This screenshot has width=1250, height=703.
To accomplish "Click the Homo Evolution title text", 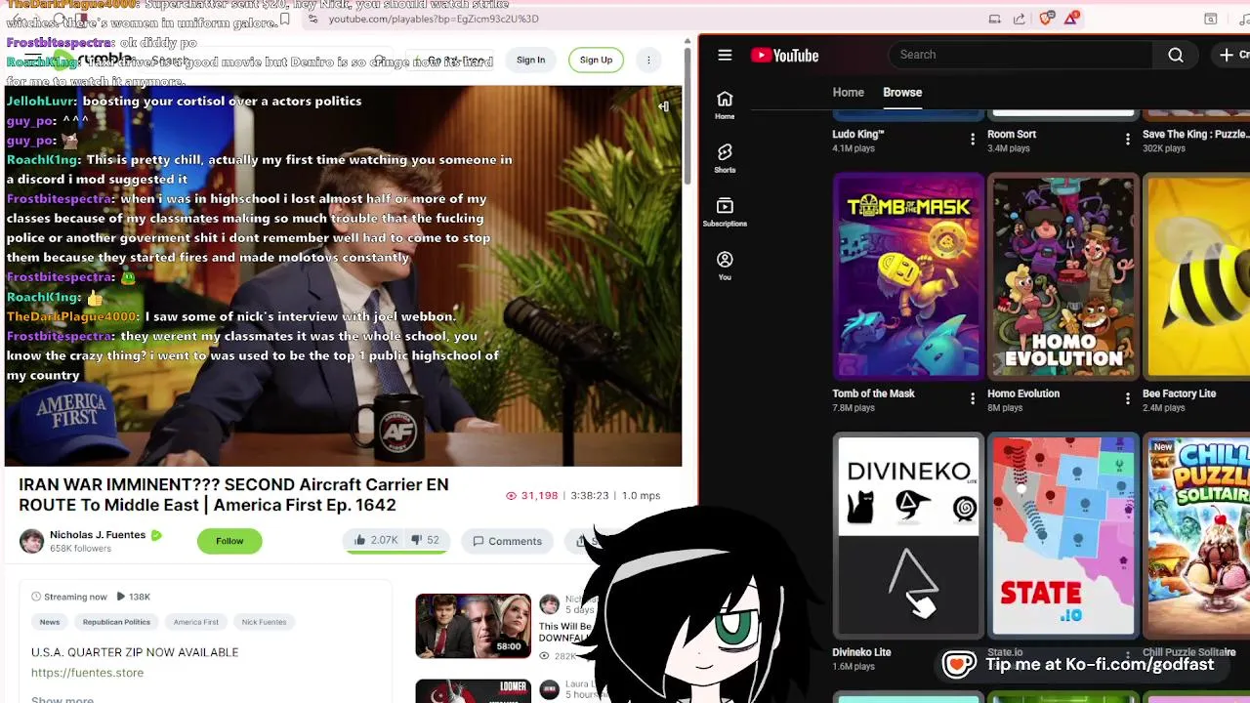I will click(1023, 393).
